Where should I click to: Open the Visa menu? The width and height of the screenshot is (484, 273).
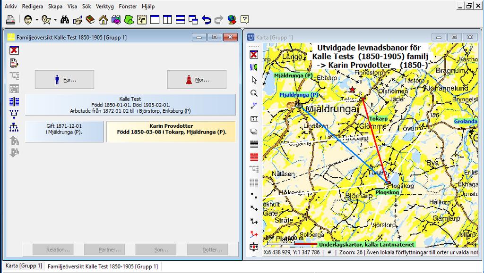(x=72, y=6)
